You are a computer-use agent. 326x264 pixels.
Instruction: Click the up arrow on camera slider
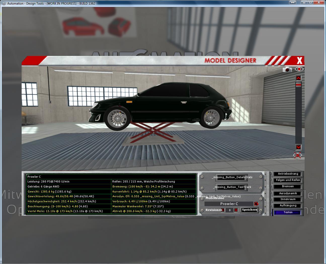tap(298, 78)
